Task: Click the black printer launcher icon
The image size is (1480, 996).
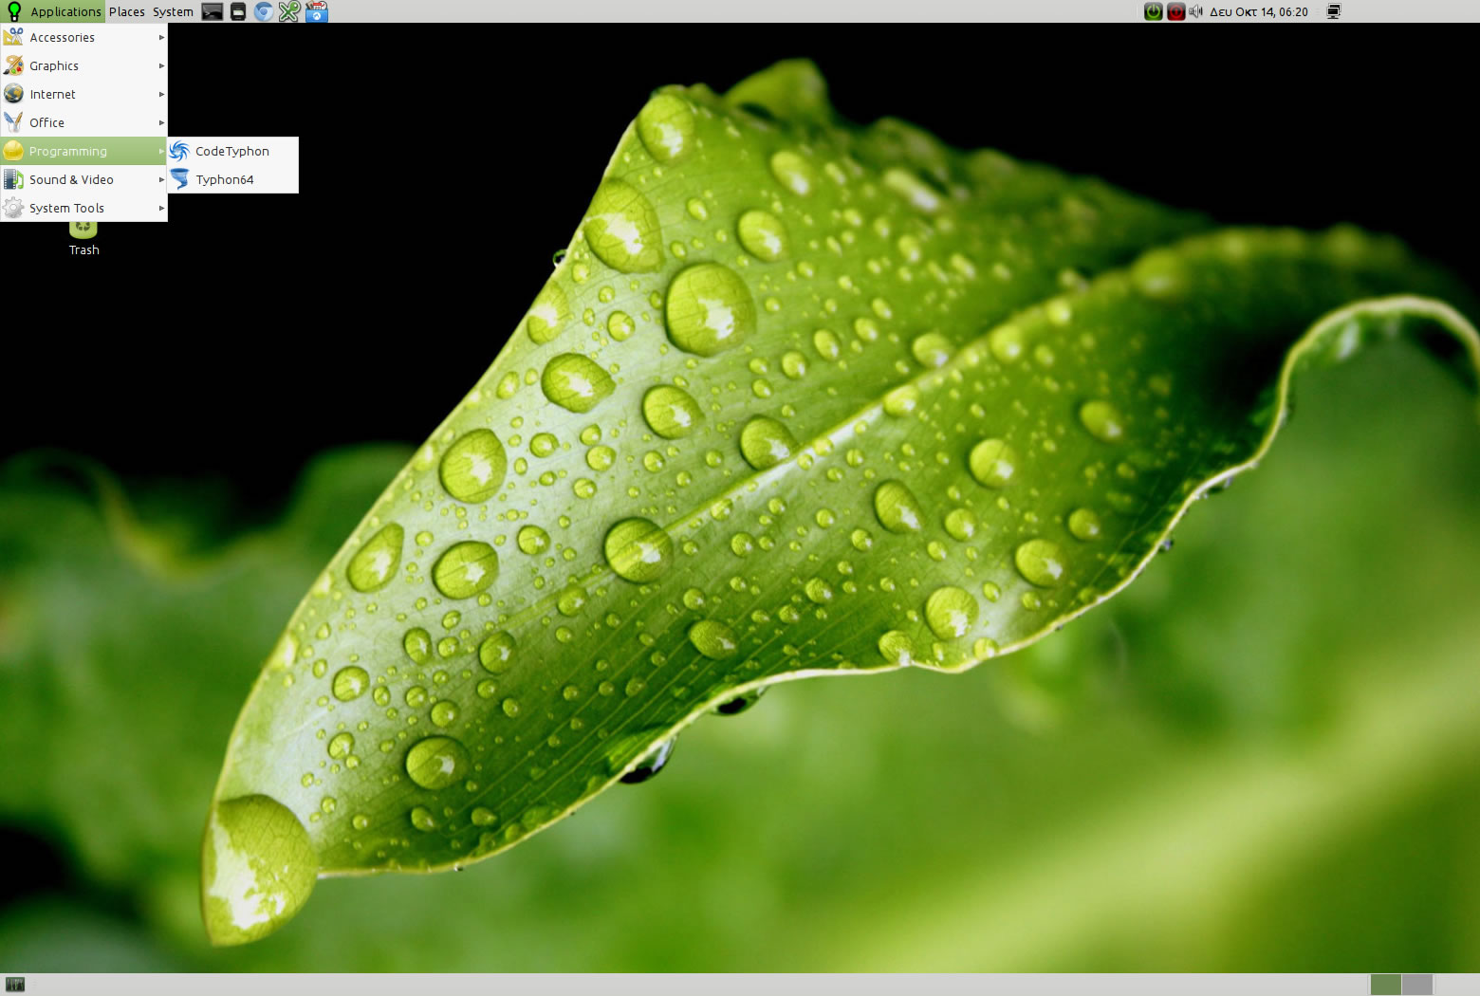Action: pos(238,11)
